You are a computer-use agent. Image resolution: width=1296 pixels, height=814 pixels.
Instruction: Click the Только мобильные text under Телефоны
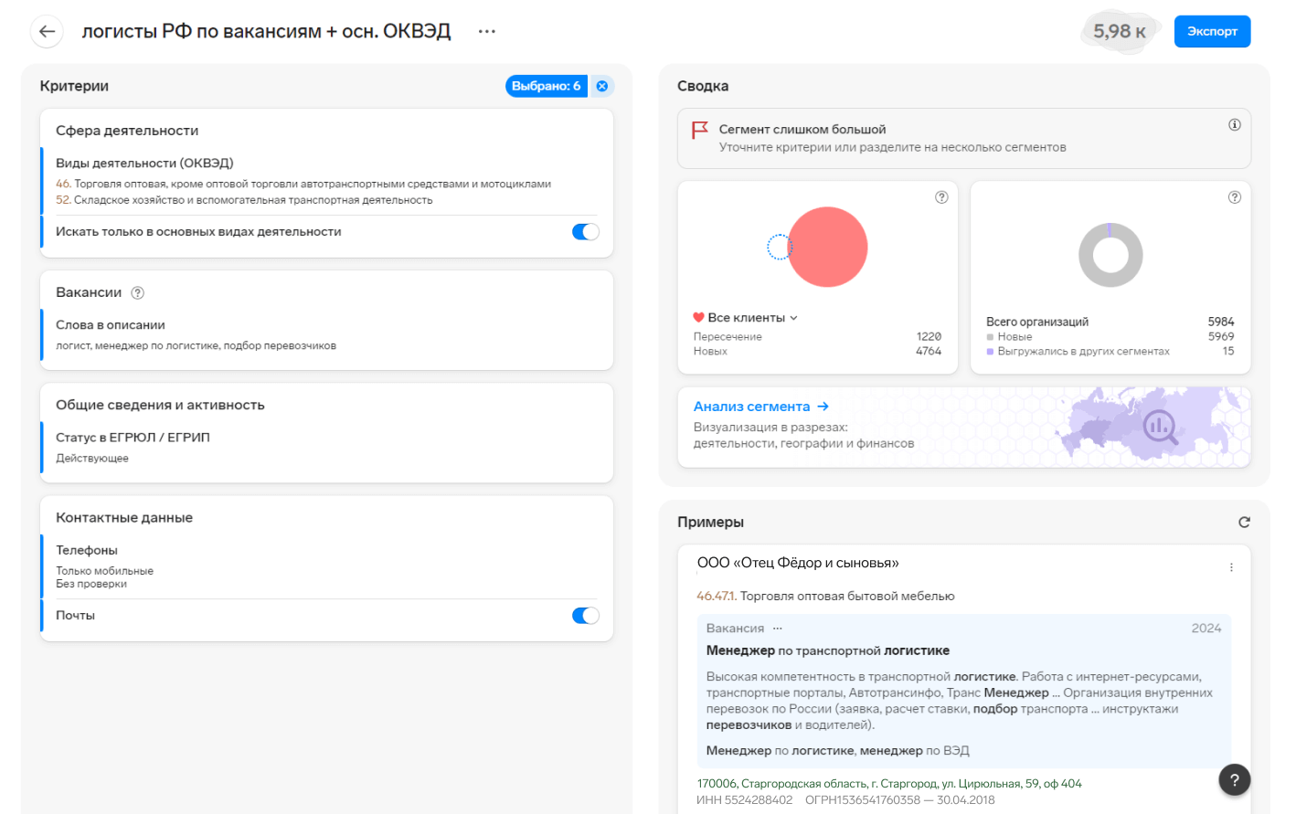[x=104, y=571]
